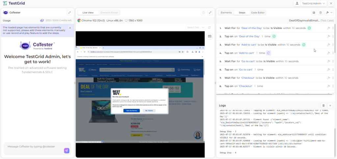Click the trash icon above the steps list
337x159 pixels.
pos(321,13)
